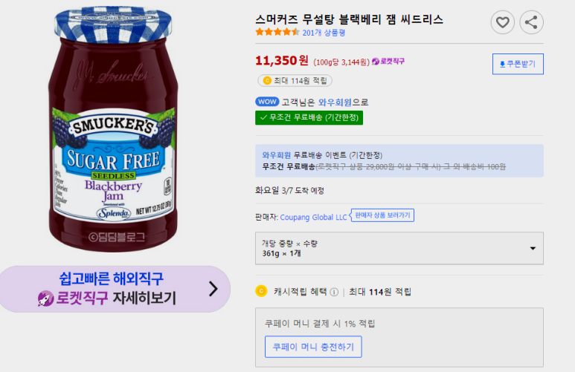Image resolution: width=575 pixels, height=372 pixels.
Task: Click the 최대 114원 적립 pill badge
Action: 295,80
